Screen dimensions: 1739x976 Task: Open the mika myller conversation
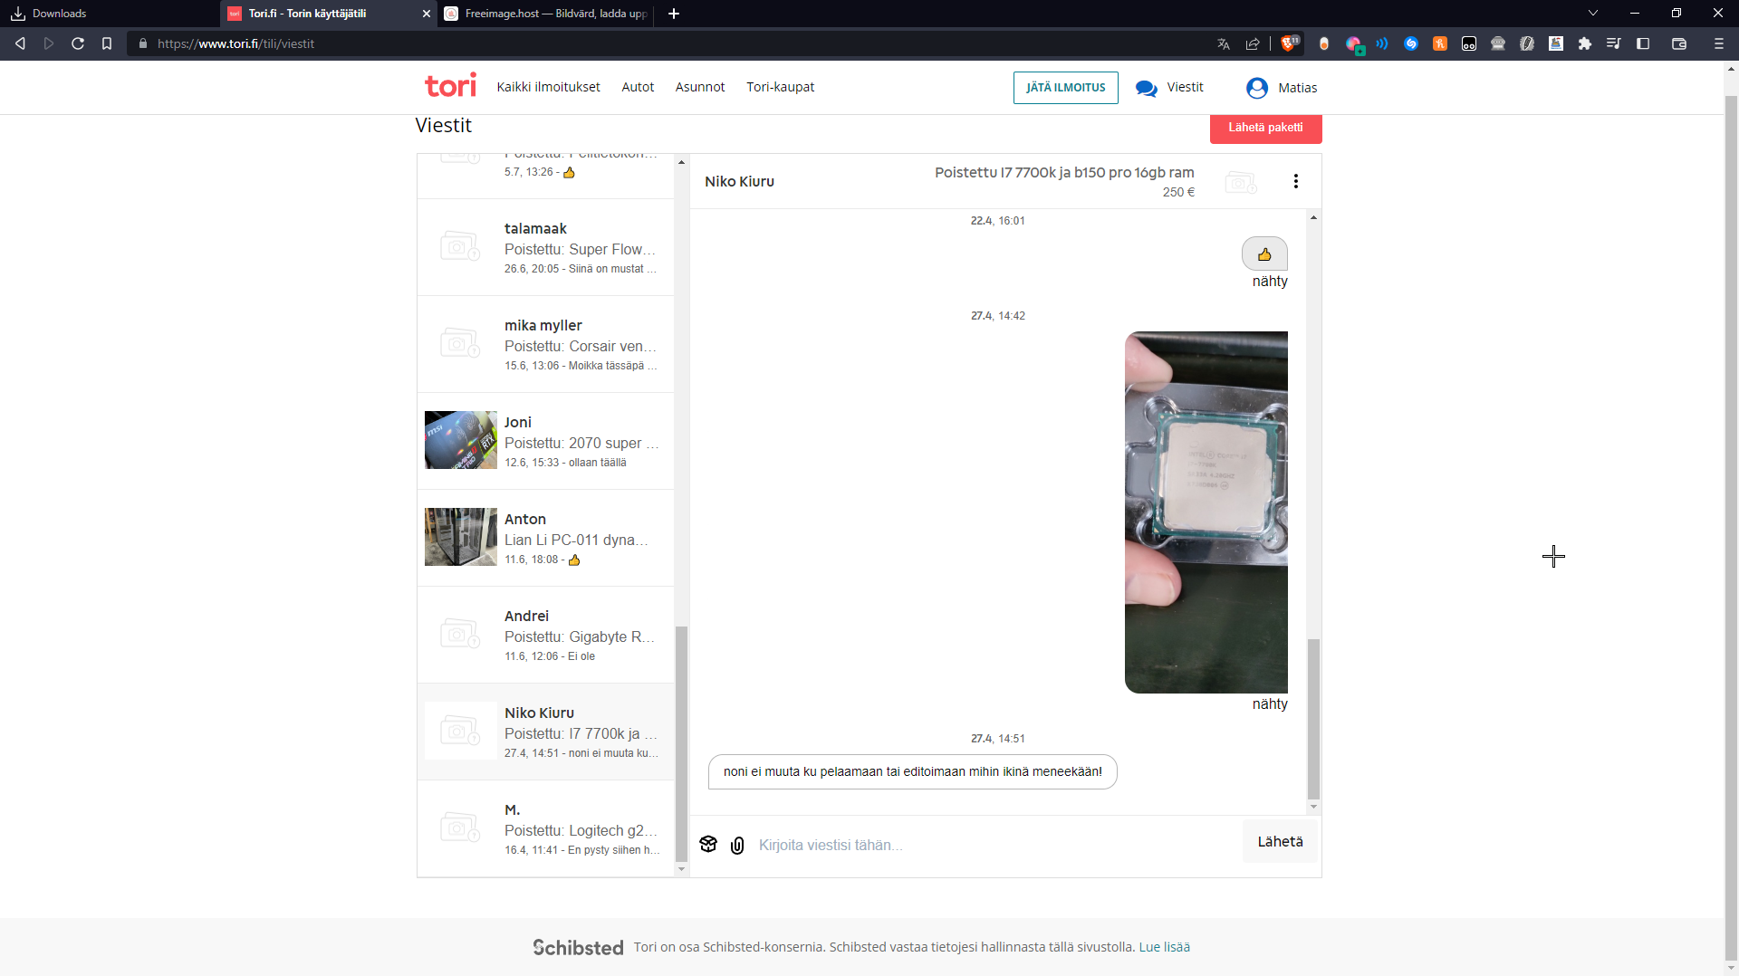[545, 344]
